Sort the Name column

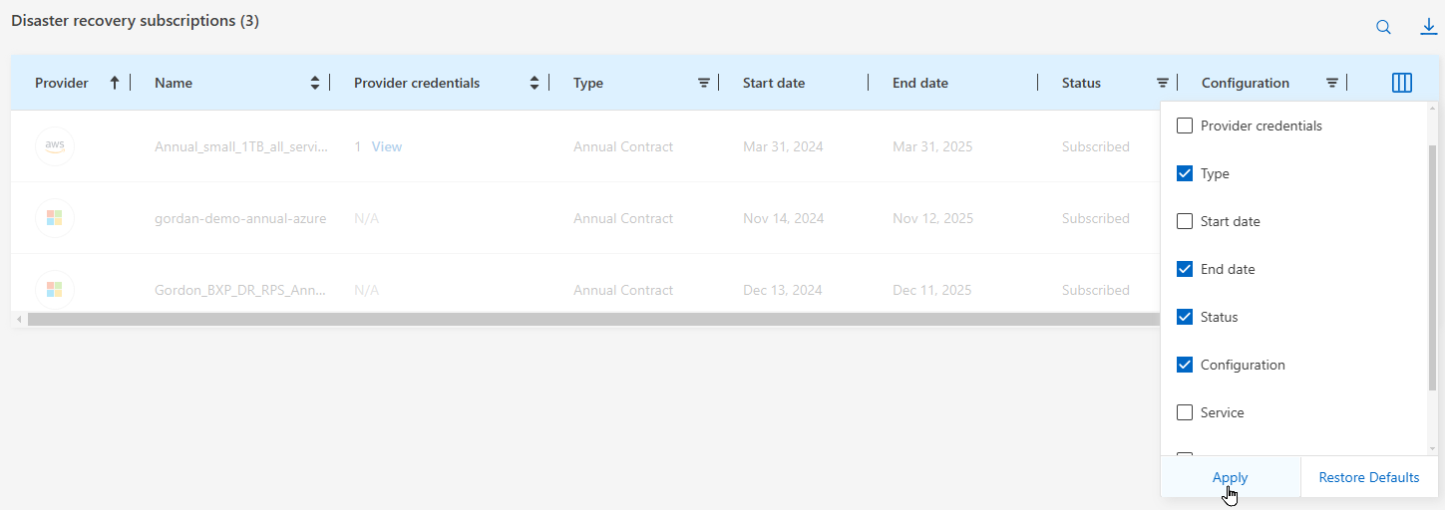pyautogui.click(x=315, y=83)
